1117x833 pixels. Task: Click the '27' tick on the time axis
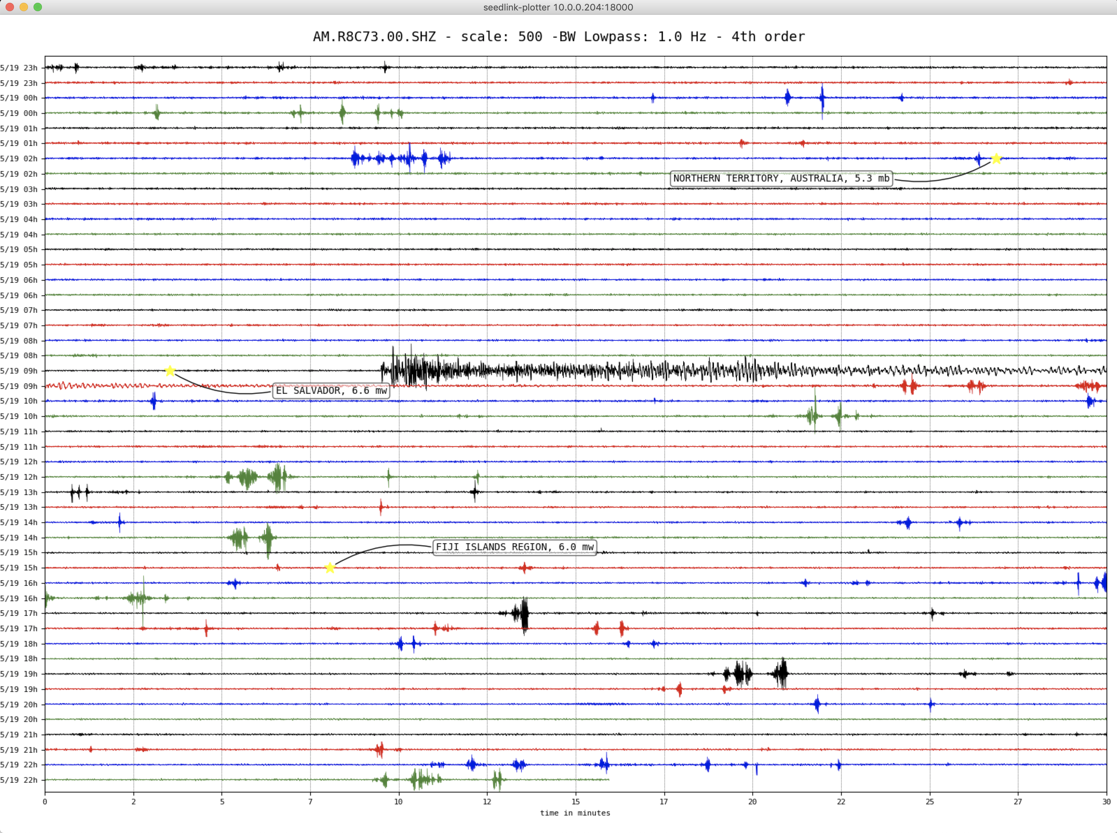click(x=1018, y=802)
